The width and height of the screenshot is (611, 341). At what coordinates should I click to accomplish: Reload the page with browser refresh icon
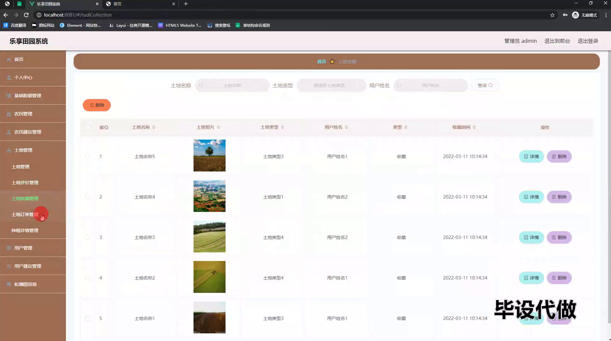pos(26,15)
